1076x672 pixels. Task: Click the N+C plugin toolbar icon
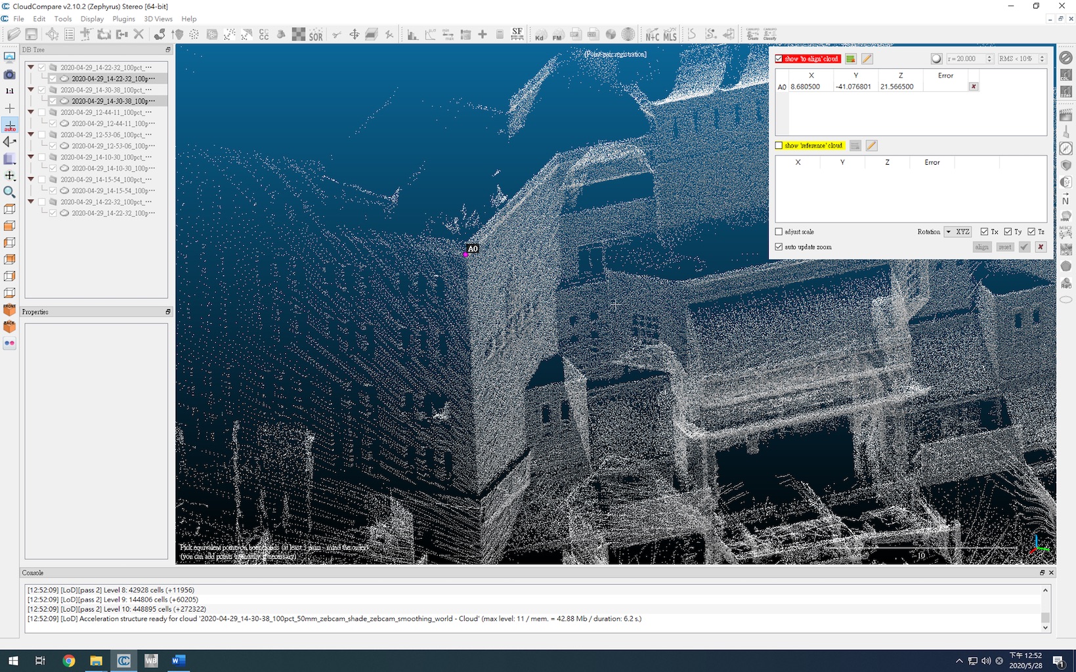click(652, 35)
